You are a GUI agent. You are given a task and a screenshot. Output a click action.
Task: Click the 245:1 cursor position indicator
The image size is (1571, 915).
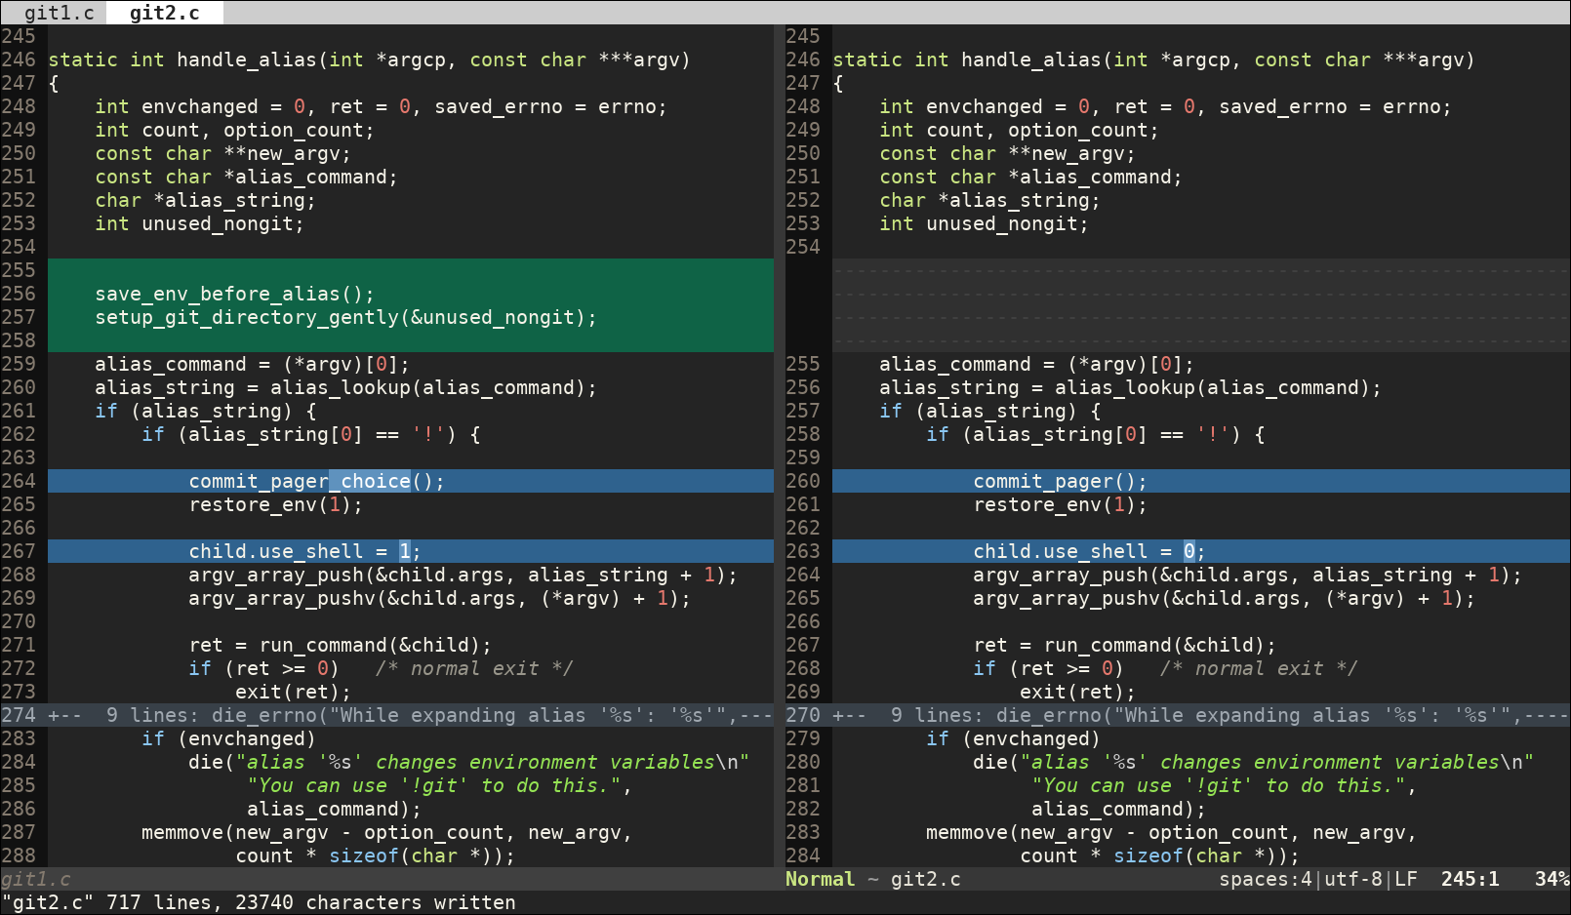pos(1470,879)
